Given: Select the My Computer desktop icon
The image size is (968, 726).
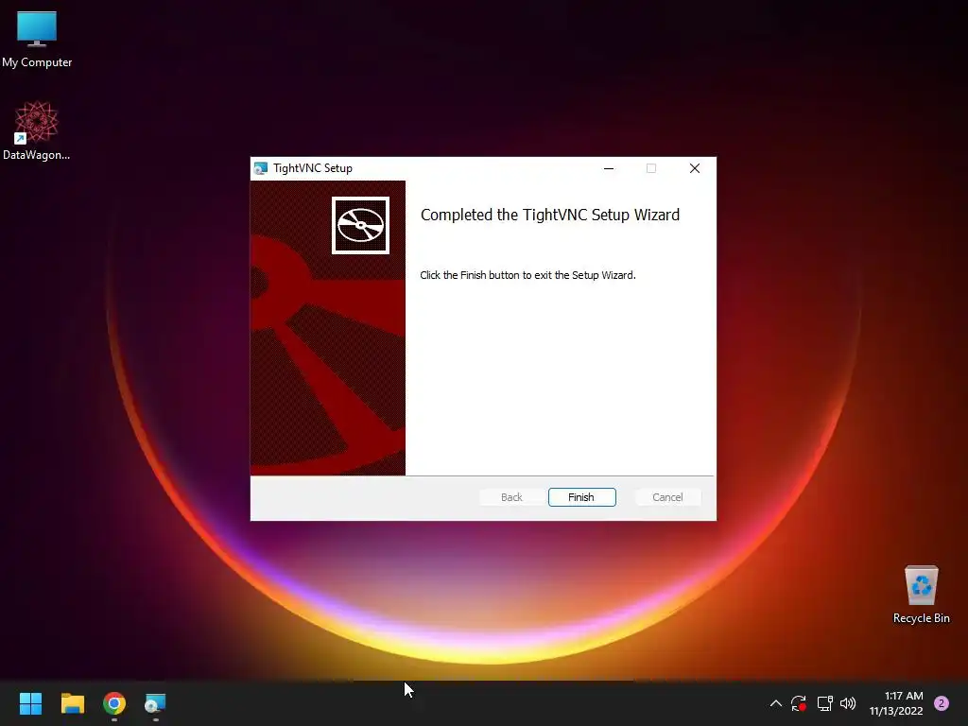Looking at the screenshot, I should pos(37,40).
